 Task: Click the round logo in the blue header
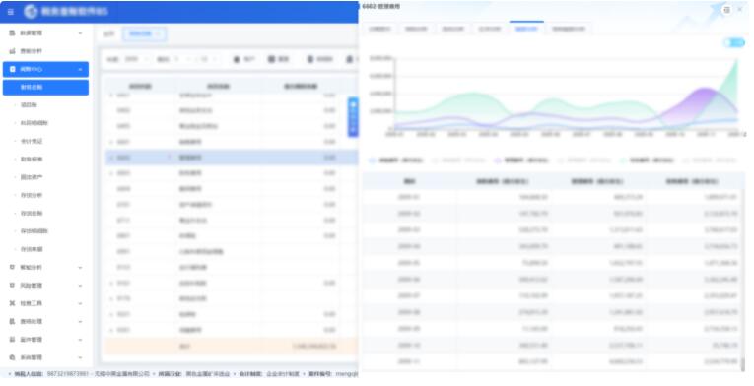(x=31, y=12)
